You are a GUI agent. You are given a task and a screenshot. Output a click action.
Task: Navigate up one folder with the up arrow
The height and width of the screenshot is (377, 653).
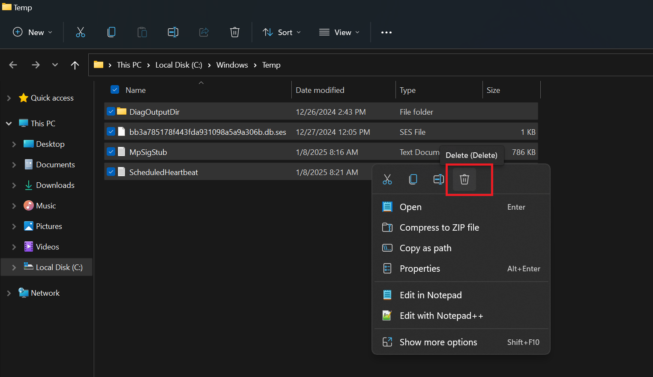pos(75,65)
